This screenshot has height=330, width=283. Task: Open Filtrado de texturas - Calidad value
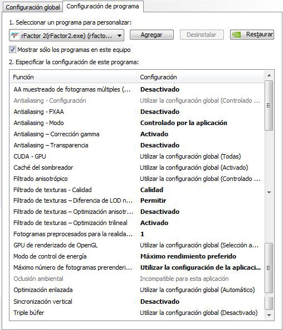pyautogui.click(x=152, y=190)
